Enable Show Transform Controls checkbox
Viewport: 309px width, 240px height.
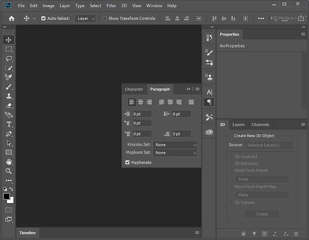(104, 18)
